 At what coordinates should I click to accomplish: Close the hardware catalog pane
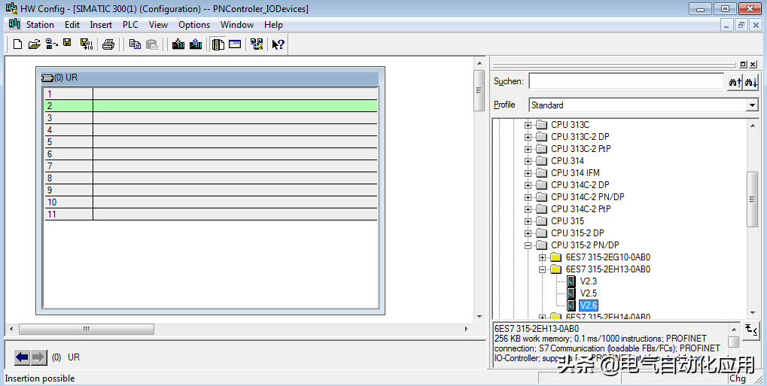pos(753,64)
